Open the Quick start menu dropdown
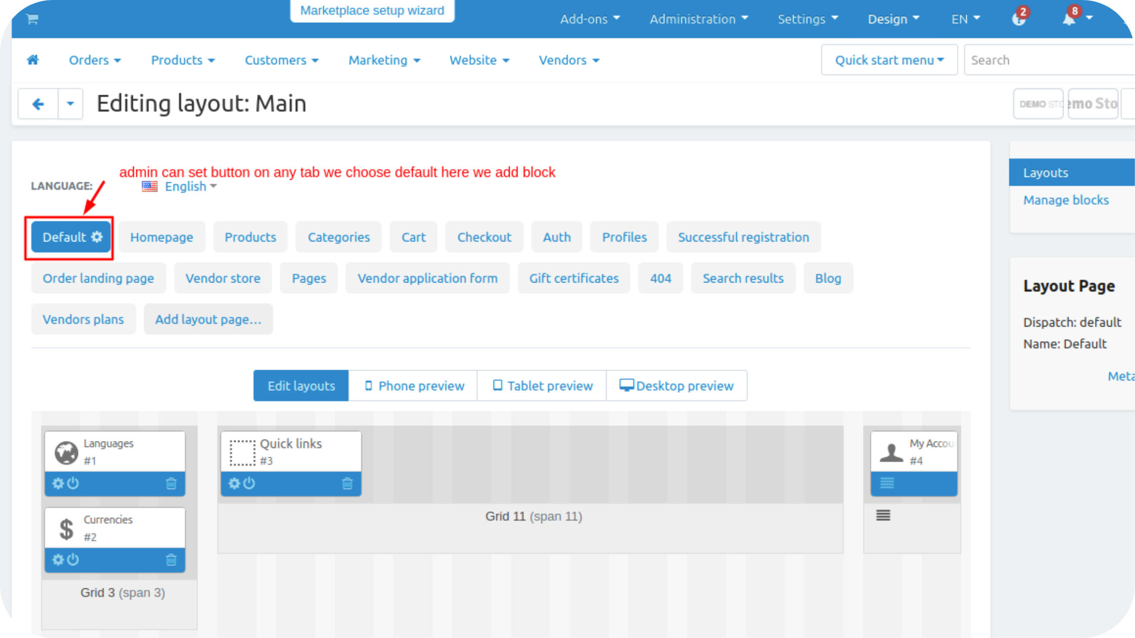Viewport: 1135px width, 638px height. [x=889, y=60]
